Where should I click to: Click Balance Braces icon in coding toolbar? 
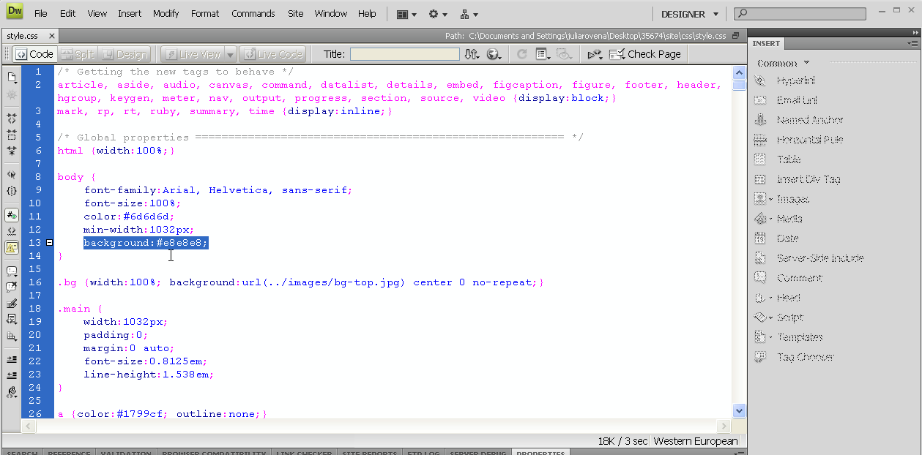pyautogui.click(x=12, y=190)
